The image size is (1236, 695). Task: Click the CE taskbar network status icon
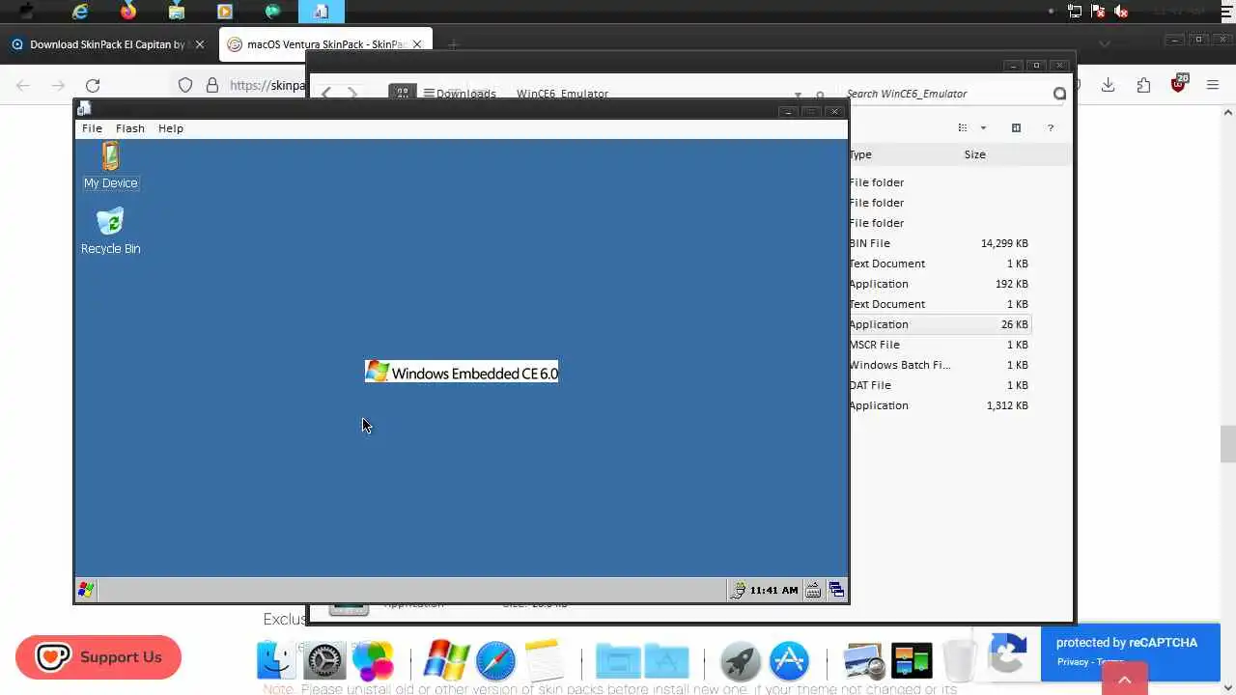click(x=739, y=590)
